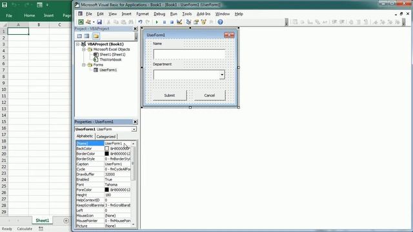Click Comment Block icon on Edit toolbar
This screenshot has width=413, height=232.
pos(359,22)
